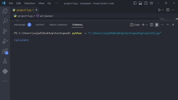Open customize layout button
The image size is (178, 100).
pos(151,3)
